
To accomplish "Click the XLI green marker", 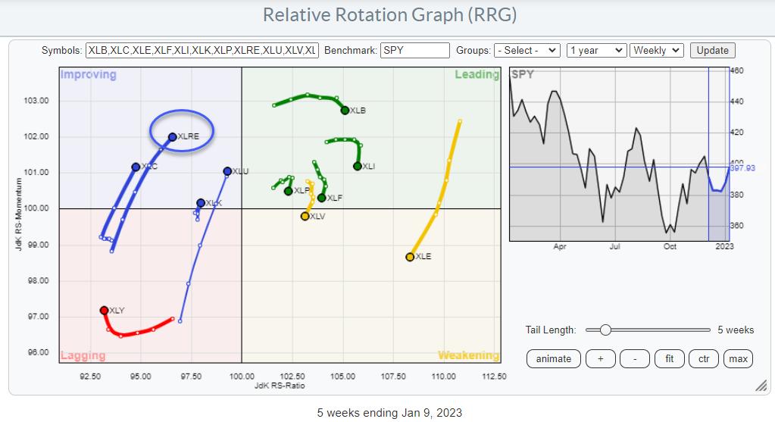I will click(x=357, y=166).
